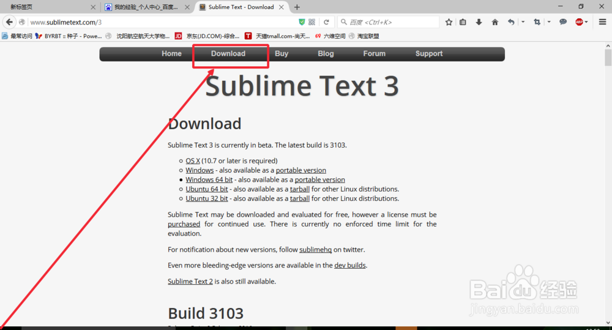612x330 pixels.
Task: Open the Sublime Text 2 link
Action: point(190,282)
